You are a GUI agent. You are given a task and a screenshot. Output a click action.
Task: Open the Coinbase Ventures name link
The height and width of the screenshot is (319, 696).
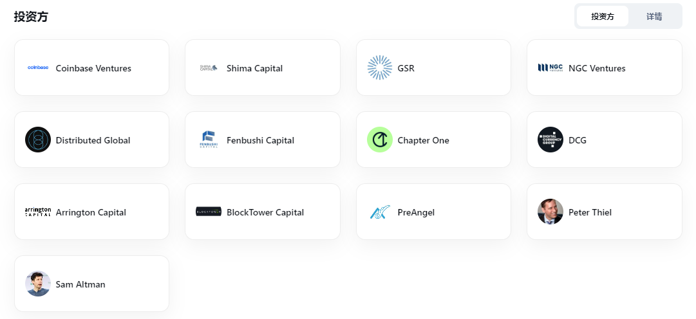coord(93,68)
